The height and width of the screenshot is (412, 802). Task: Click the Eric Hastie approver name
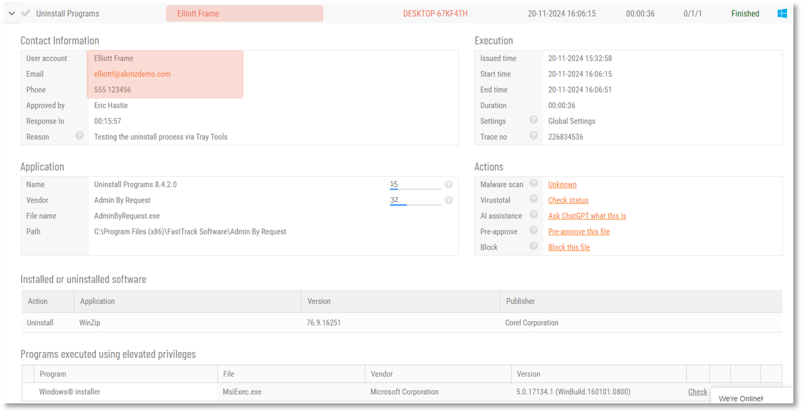pos(111,106)
